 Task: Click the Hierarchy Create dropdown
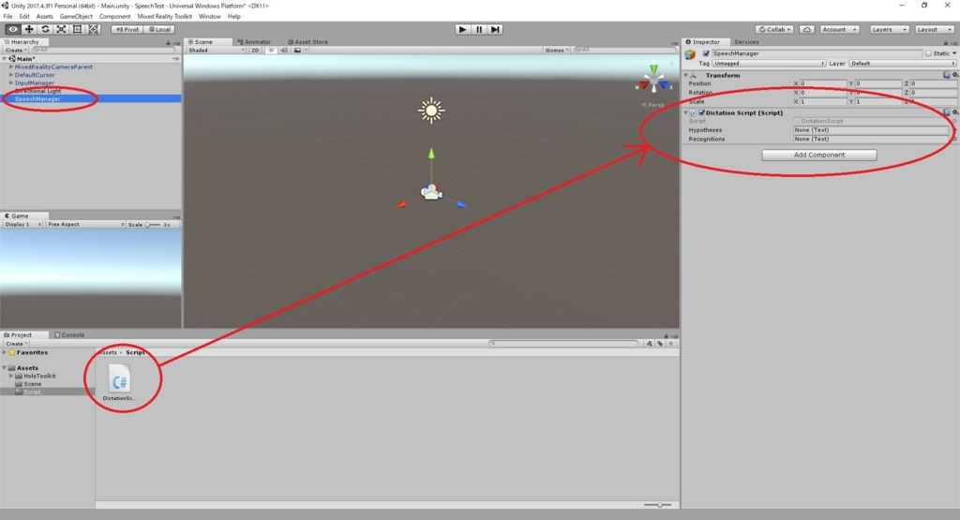tap(16, 51)
